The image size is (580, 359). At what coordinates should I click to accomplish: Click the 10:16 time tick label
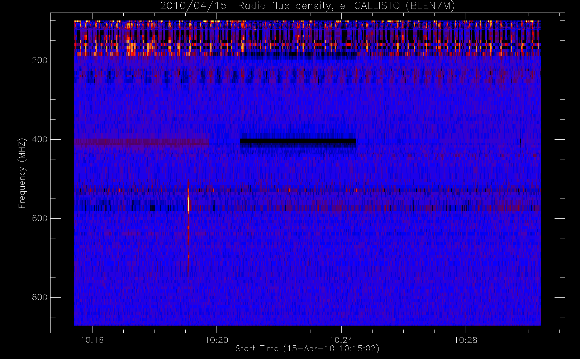92,340
